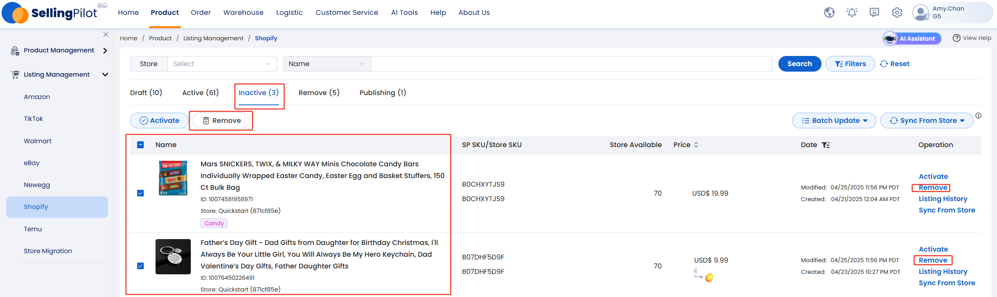The width and height of the screenshot is (997, 297).
Task: Open Listing History for Mars SNICKERS listing
Action: (x=943, y=199)
